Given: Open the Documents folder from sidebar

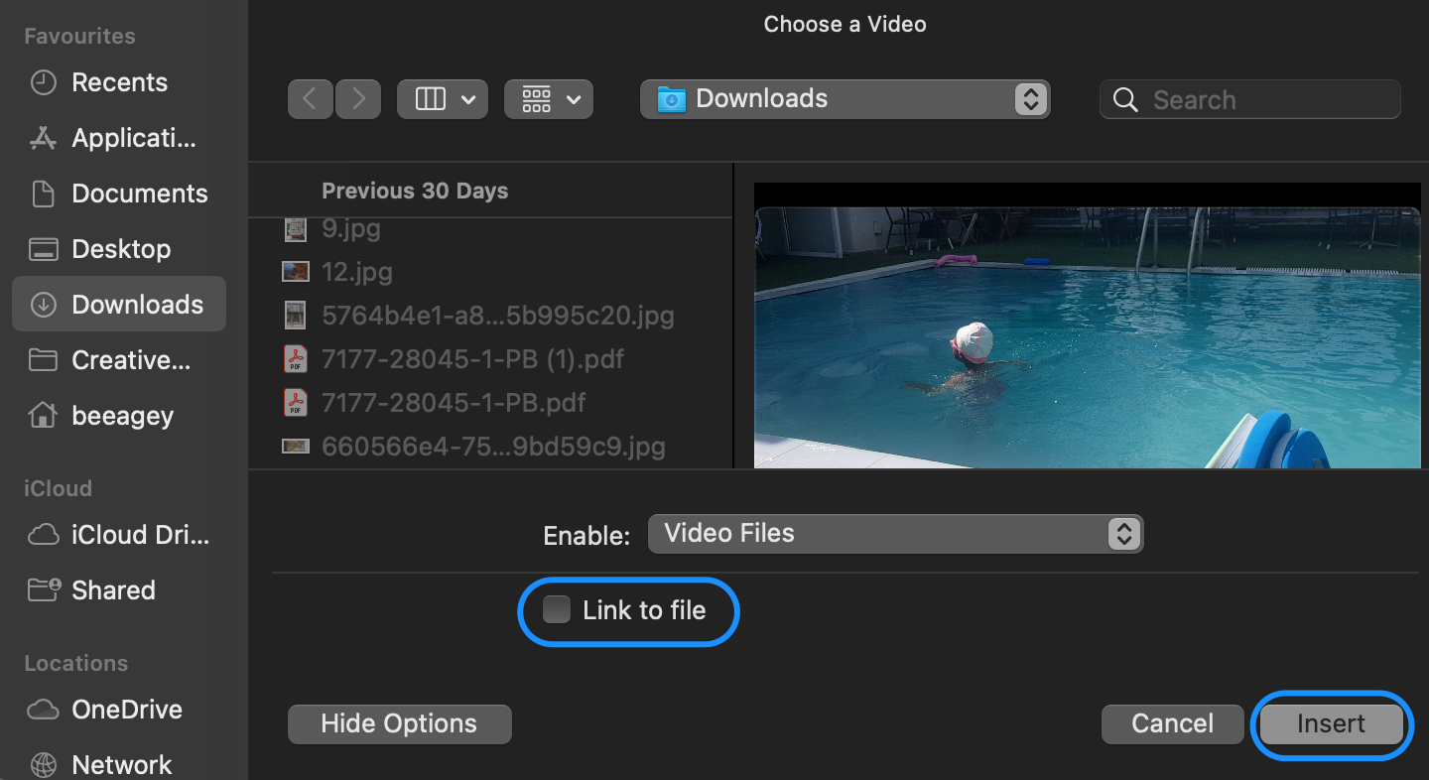Looking at the screenshot, I should coord(139,194).
